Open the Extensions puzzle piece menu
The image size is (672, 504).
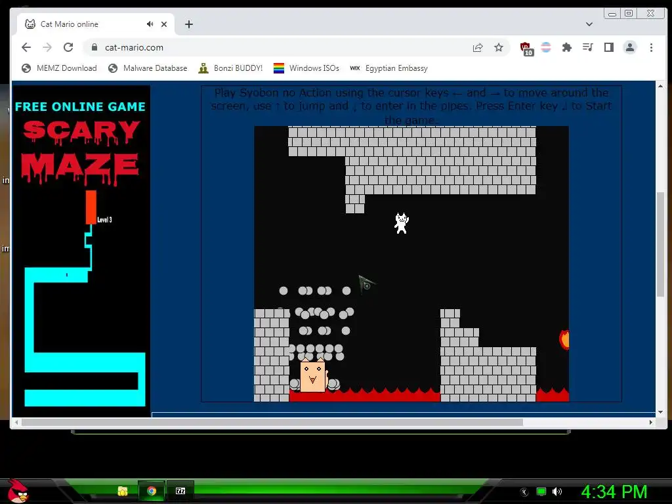[x=566, y=47]
